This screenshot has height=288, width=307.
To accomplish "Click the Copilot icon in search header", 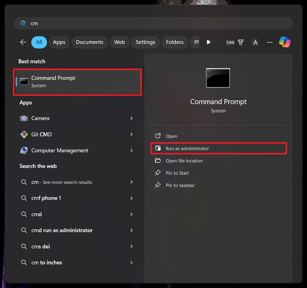I will tap(285, 42).
